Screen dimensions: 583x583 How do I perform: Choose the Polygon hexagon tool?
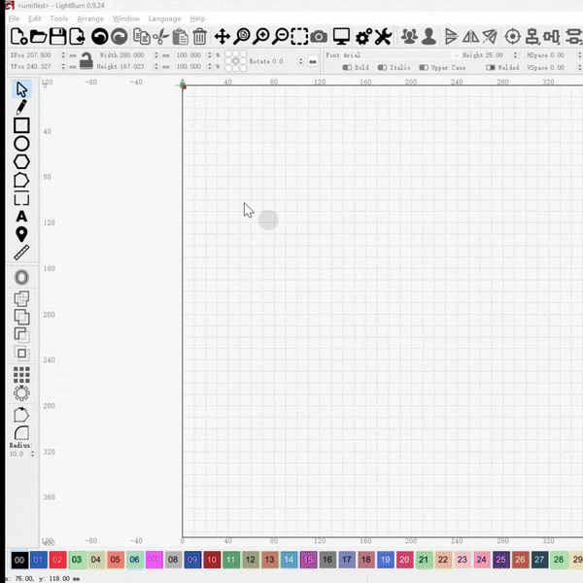tap(21, 161)
